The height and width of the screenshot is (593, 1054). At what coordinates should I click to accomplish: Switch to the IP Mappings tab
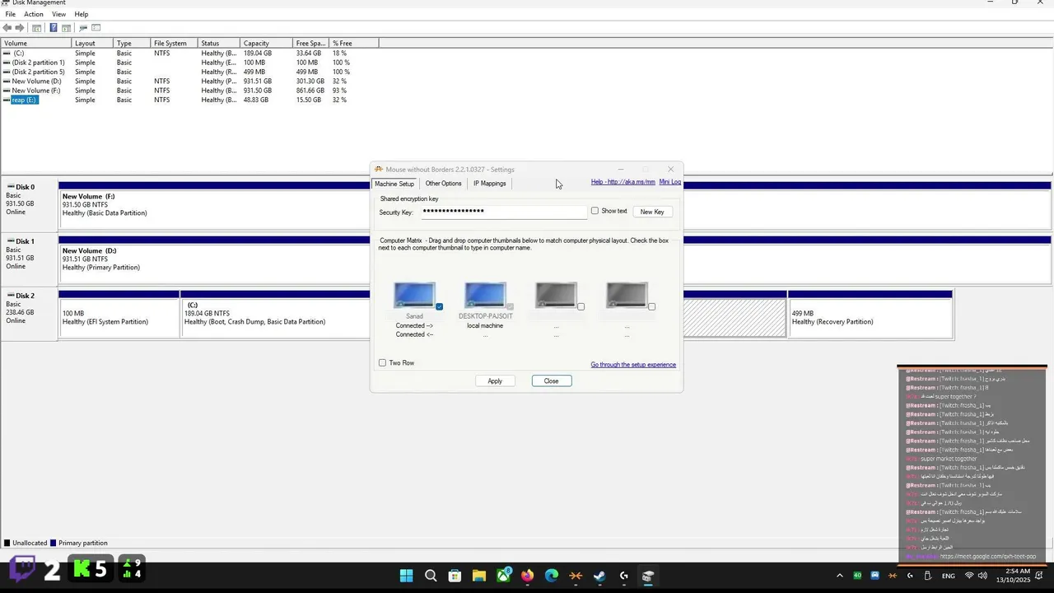click(490, 184)
